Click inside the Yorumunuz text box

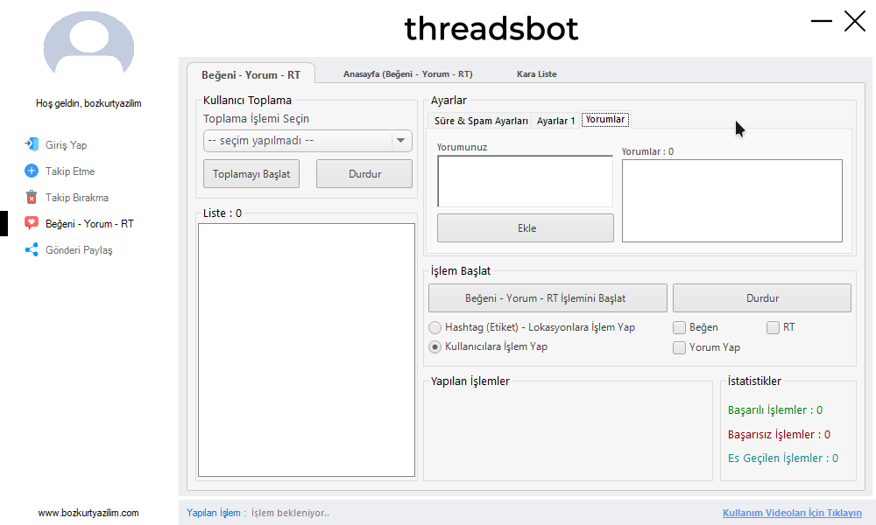coord(525,181)
